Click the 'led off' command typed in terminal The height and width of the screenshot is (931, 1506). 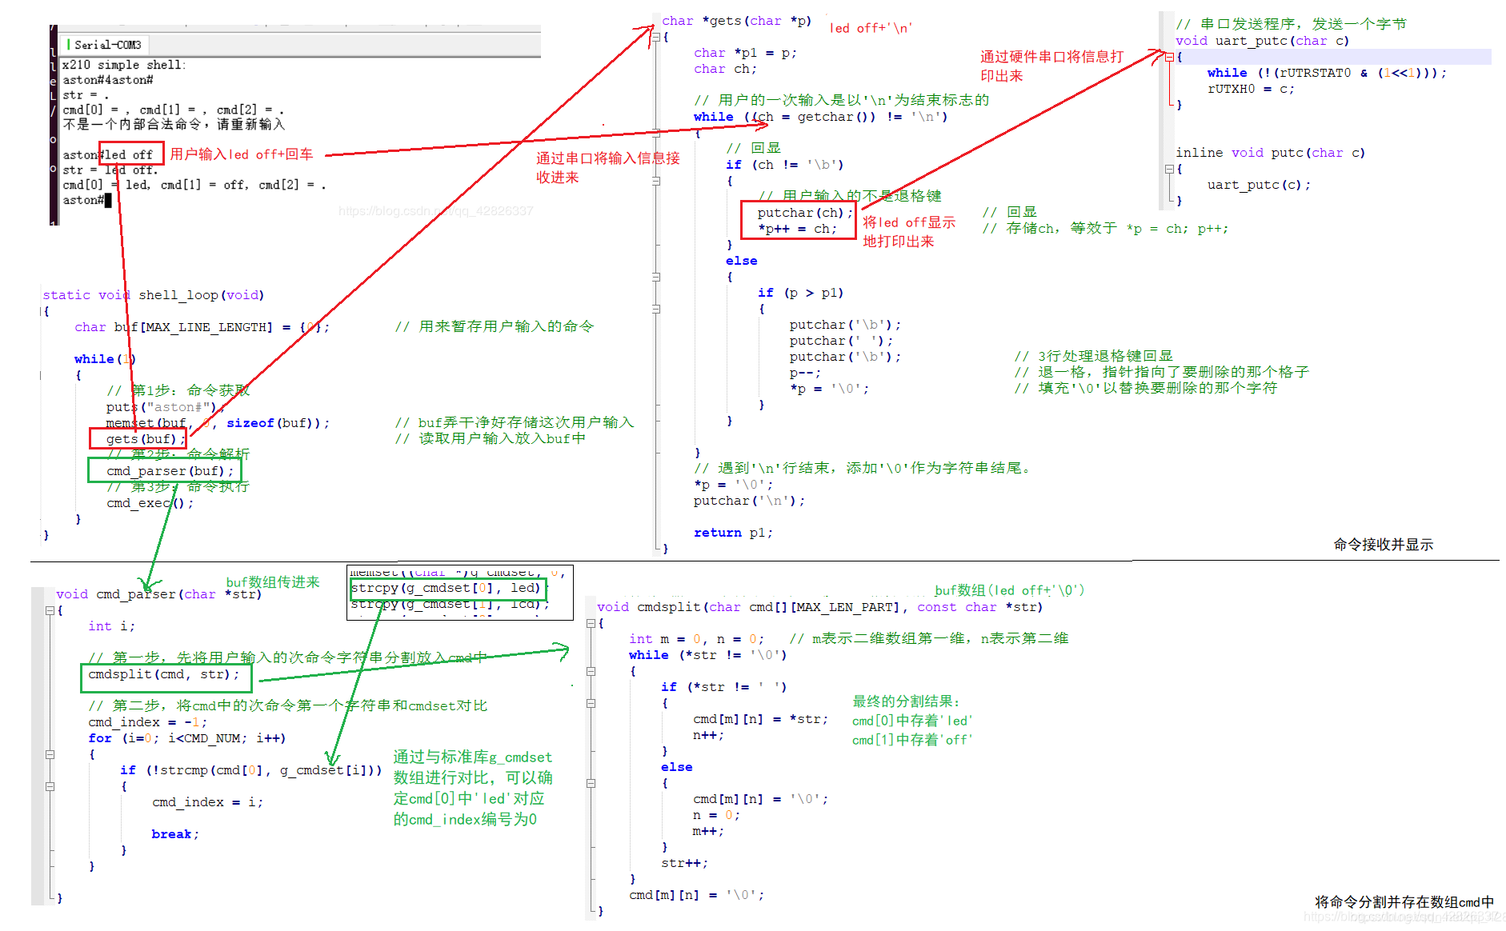(129, 154)
